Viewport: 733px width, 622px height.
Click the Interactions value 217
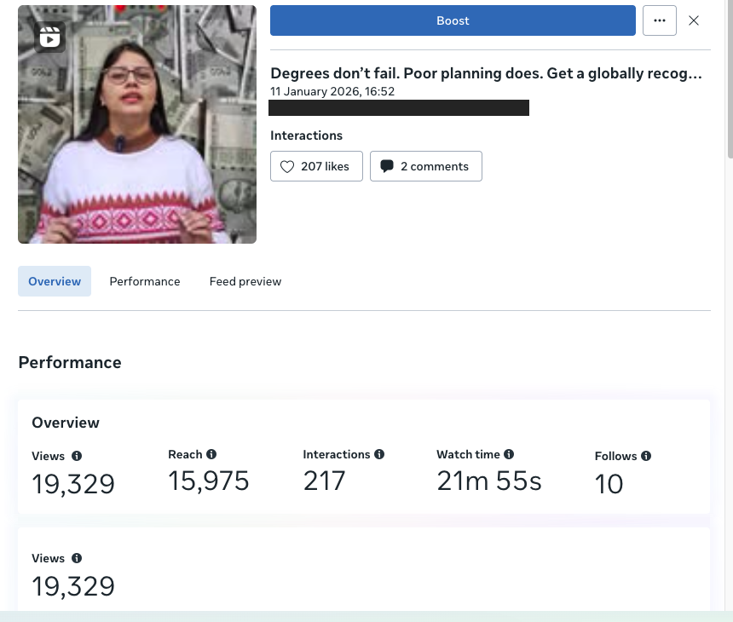(x=325, y=481)
